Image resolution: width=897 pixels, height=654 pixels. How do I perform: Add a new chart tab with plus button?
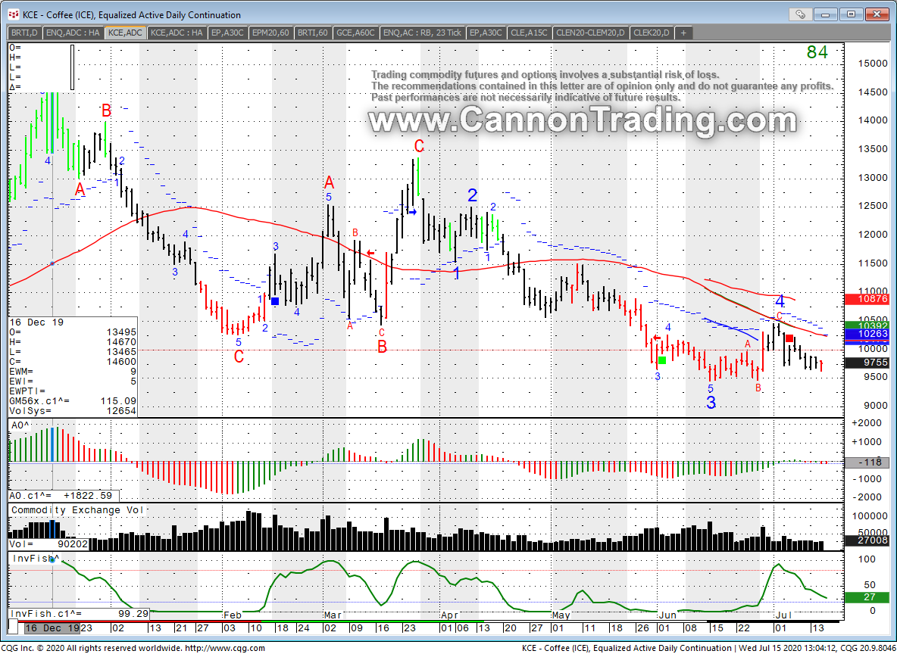(x=683, y=33)
